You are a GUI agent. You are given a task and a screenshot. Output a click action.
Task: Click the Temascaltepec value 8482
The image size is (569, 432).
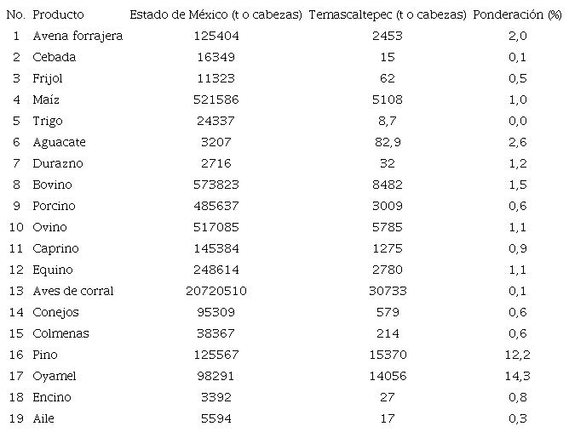tap(388, 185)
